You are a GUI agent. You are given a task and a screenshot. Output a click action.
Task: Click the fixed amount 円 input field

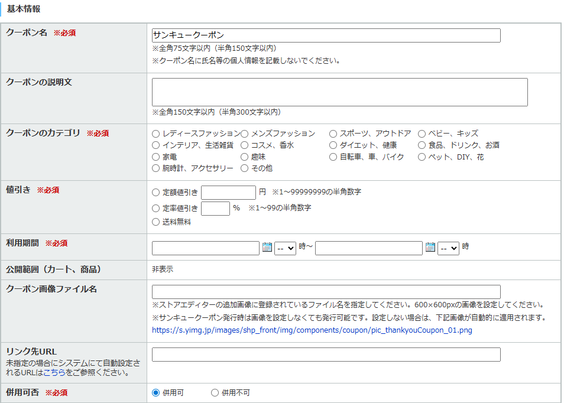tap(228, 193)
